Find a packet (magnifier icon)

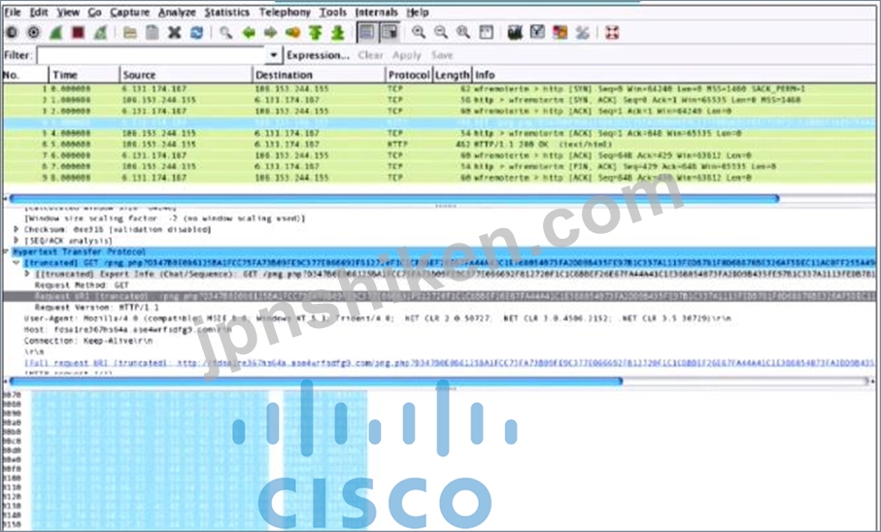coord(226,33)
